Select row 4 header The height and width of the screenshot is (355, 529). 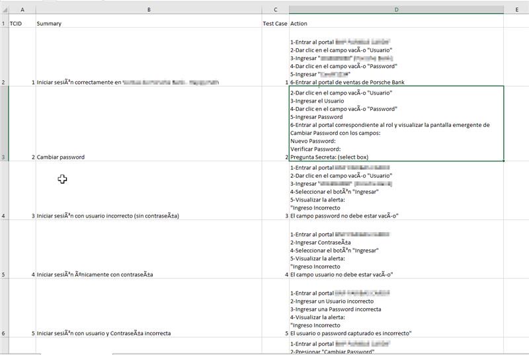4,190
